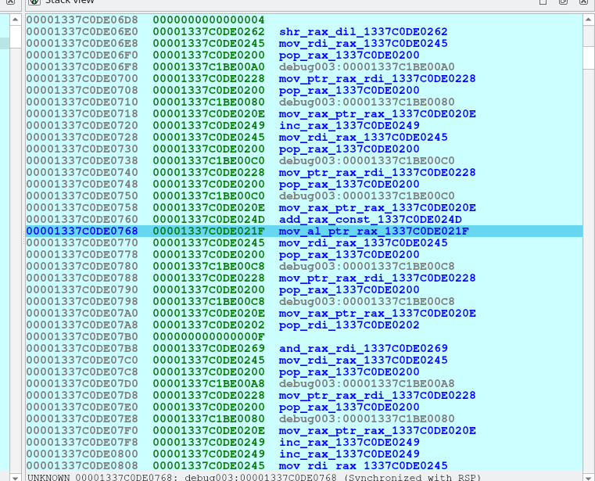595x481 pixels.
Task: Click stack address 00001337C0DE0760
Action: 82,219
